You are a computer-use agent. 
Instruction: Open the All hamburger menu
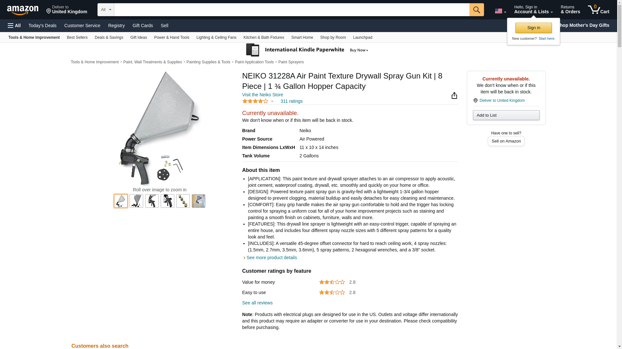pyautogui.click(x=14, y=26)
